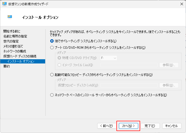Go to 開始する前に step
Viewport: 186px width, 133px height.
(12, 31)
